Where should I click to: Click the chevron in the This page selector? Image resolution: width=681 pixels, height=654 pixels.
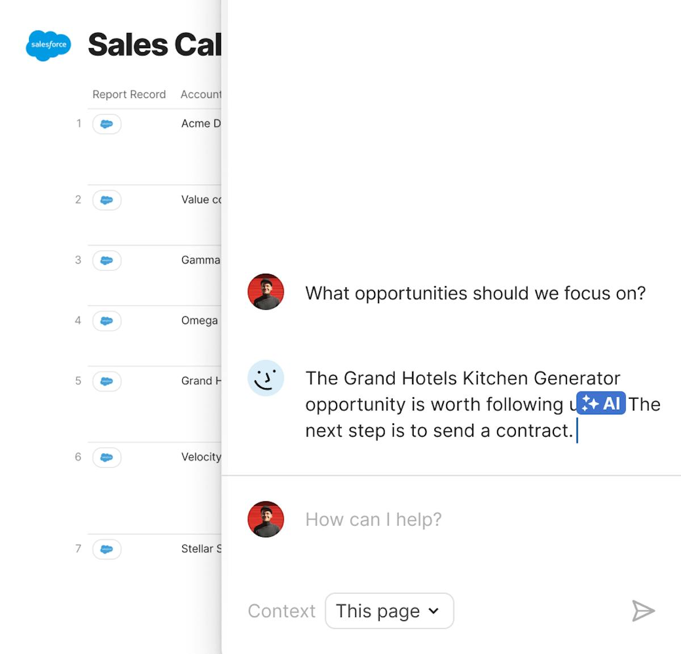[434, 611]
